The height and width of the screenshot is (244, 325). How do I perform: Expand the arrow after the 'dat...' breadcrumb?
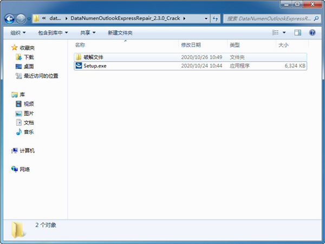click(x=66, y=18)
